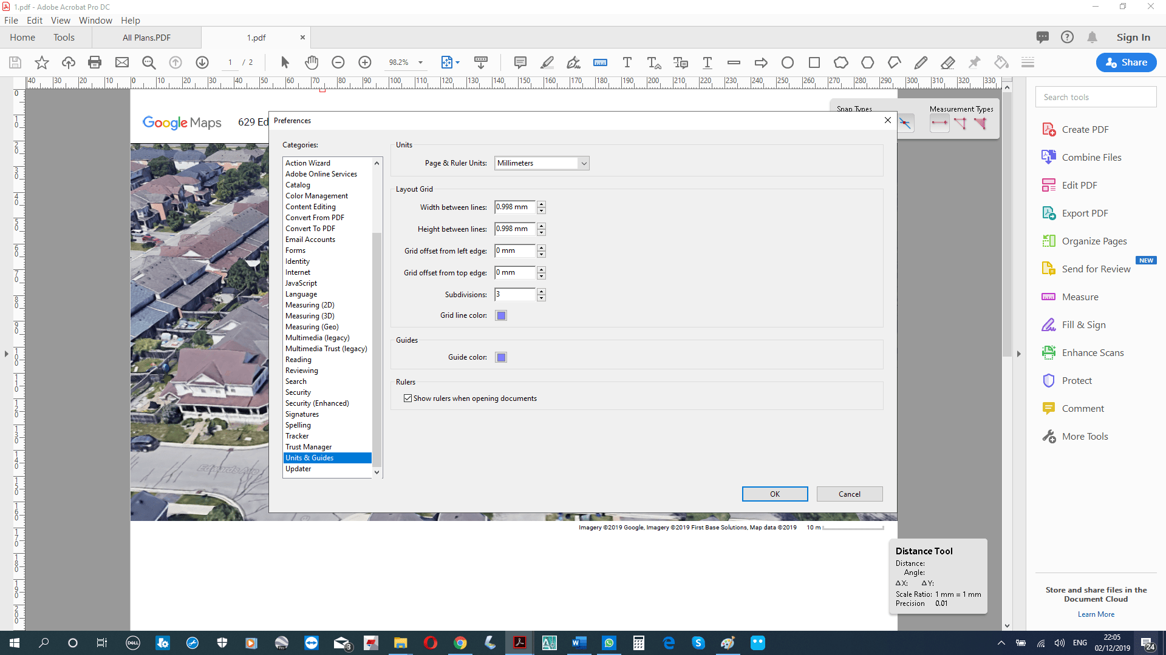Open the Edit menu

click(35, 20)
